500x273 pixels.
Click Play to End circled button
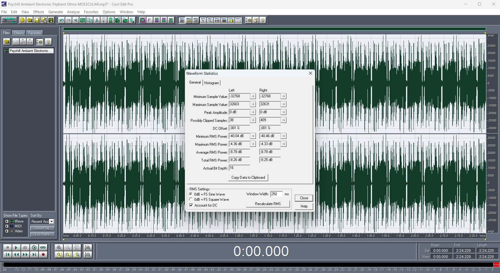[34, 247]
